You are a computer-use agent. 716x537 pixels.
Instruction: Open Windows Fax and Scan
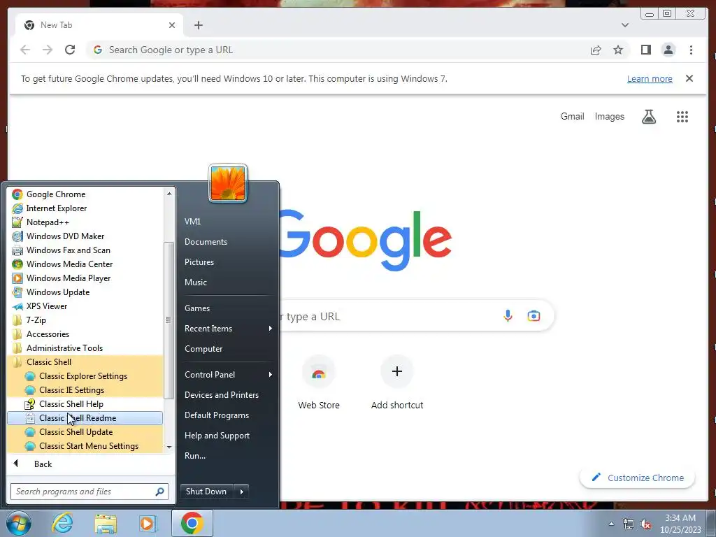pyautogui.click(x=85, y=250)
